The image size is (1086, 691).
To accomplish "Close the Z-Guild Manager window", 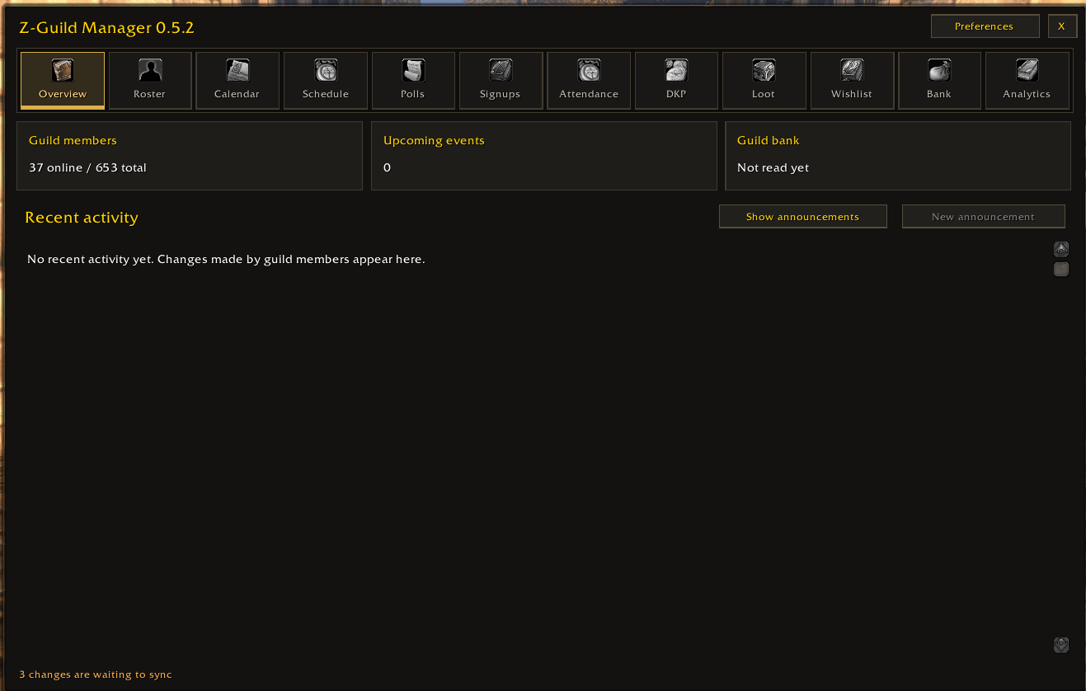I will tap(1062, 26).
